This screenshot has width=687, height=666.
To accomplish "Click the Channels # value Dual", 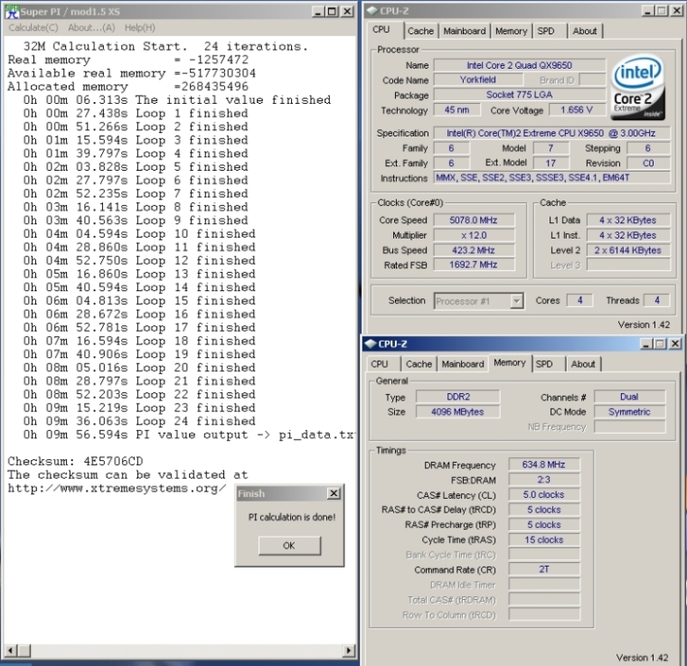I will pos(630,397).
